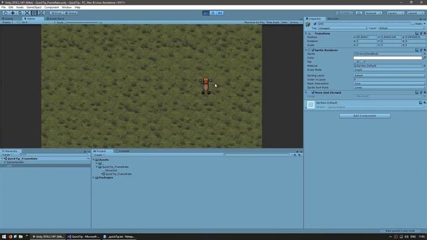
Task: Switch to the Services tab
Action: pos(333,19)
